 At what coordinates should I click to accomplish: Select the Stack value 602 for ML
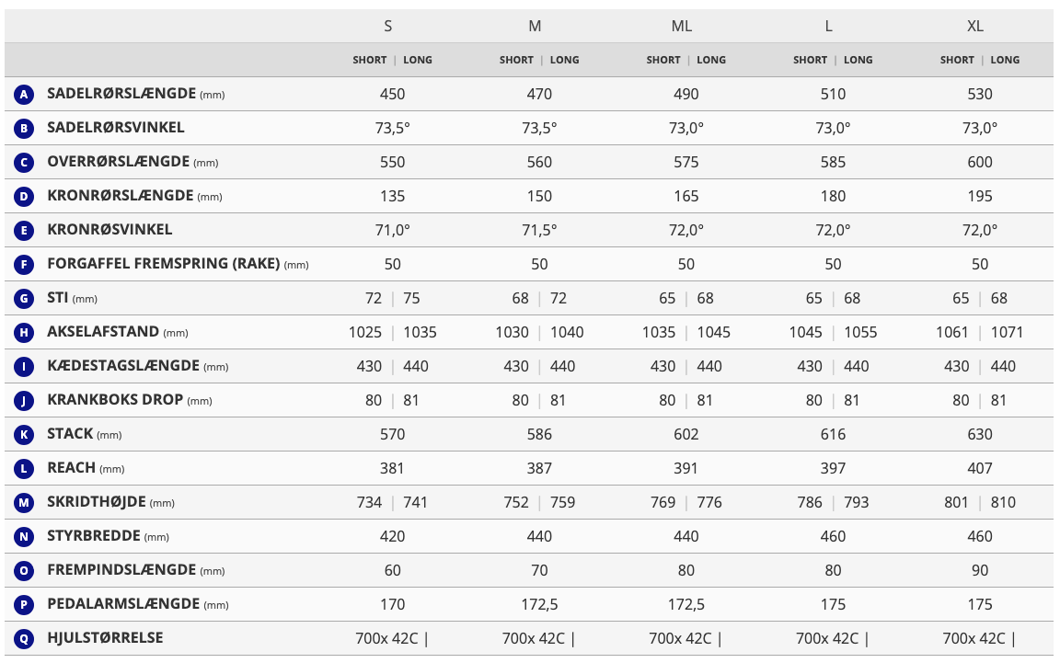click(x=686, y=435)
